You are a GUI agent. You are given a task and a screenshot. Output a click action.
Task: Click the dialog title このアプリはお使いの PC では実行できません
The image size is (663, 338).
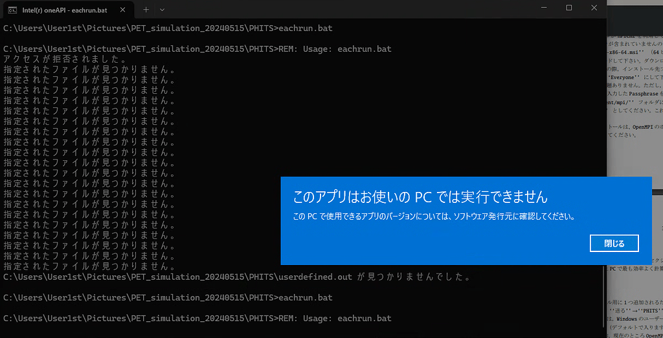[x=420, y=196]
